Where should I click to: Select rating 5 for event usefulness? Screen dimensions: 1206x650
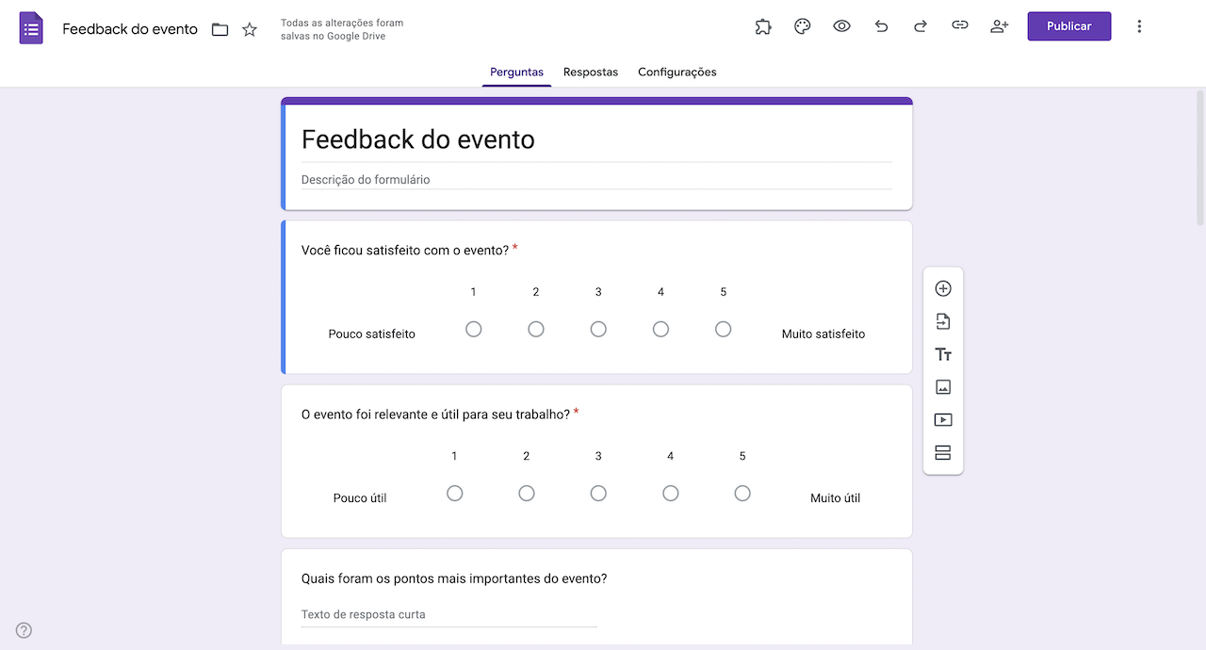[x=742, y=493]
